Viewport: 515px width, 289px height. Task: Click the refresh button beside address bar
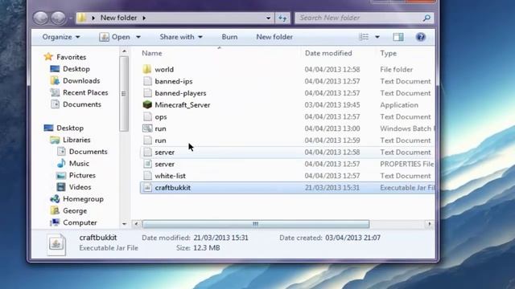pyautogui.click(x=282, y=18)
